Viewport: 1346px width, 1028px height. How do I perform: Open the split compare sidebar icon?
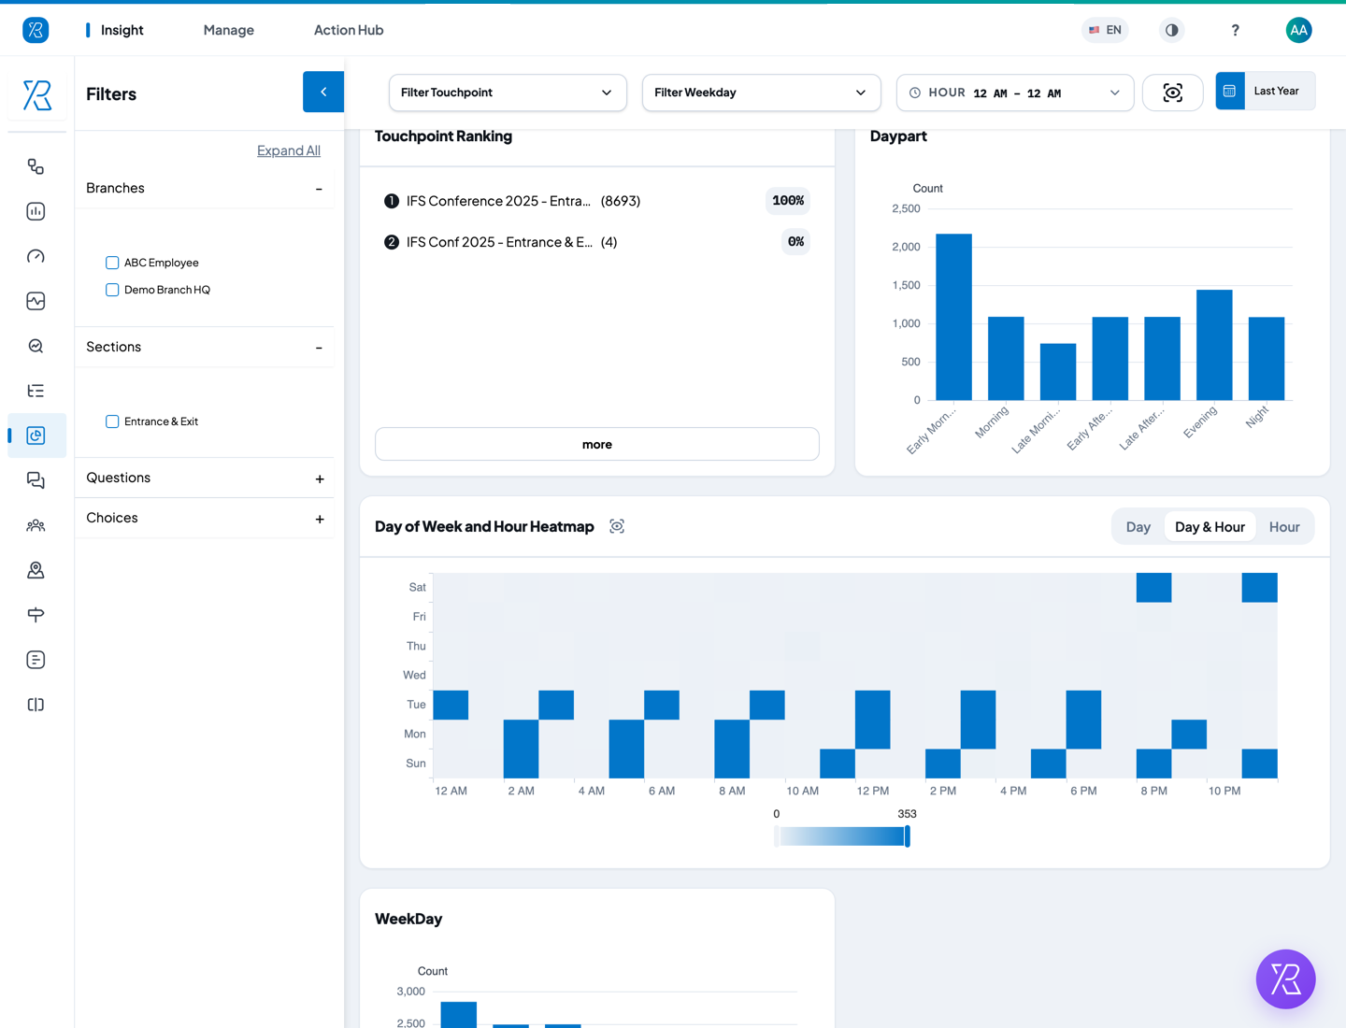[36, 705]
